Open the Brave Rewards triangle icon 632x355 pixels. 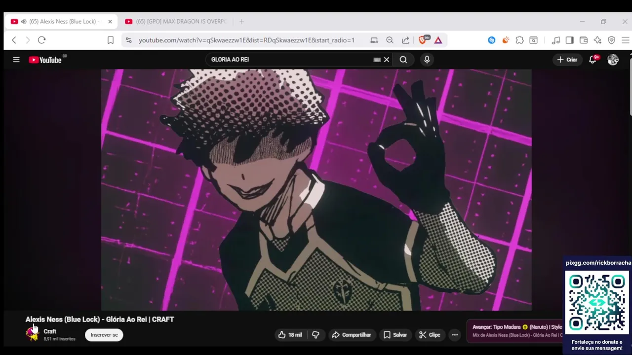point(438,40)
